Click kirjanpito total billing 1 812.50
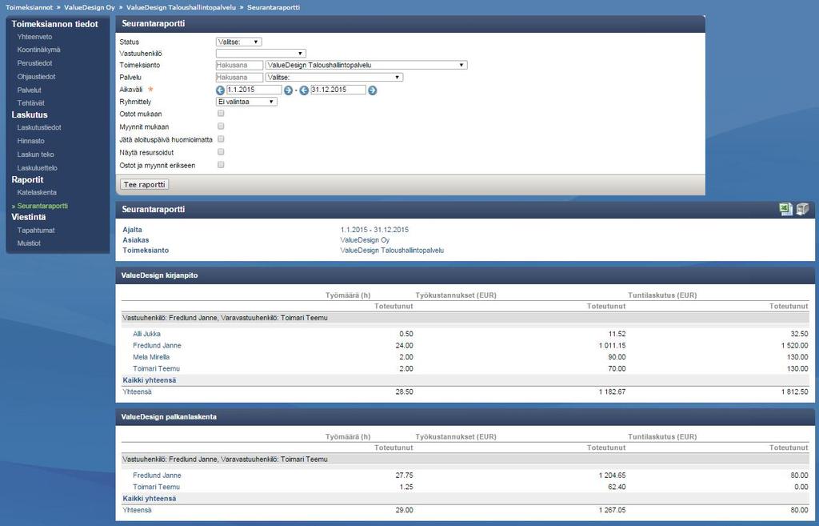The width and height of the screenshot is (819, 526). pyautogui.click(x=794, y=391)
